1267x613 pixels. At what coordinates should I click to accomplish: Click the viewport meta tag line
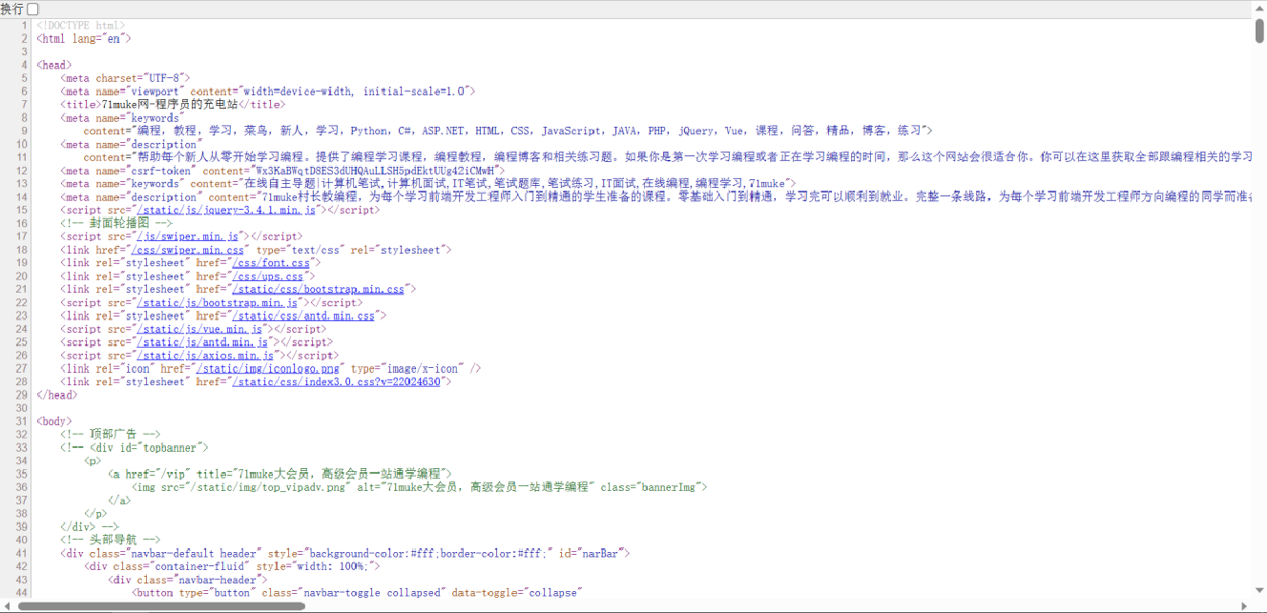268,92
